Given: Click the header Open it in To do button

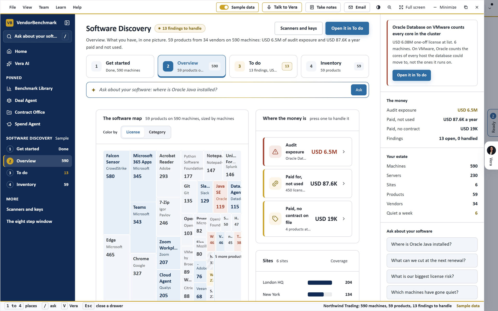Looking at the screenshot, I should (x=347, y=28).
